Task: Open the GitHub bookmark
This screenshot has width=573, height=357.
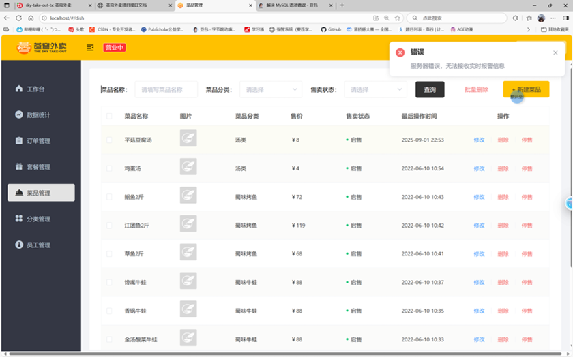Action: coord(331,29)
